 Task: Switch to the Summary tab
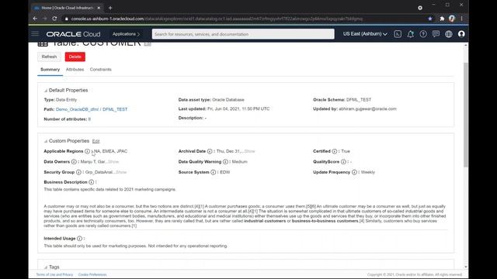pyautogui.click(x=50, y=69)
